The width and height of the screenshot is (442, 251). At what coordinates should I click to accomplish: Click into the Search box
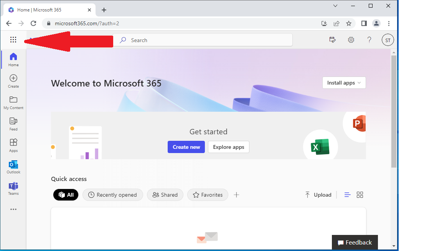tap(203, 40)
